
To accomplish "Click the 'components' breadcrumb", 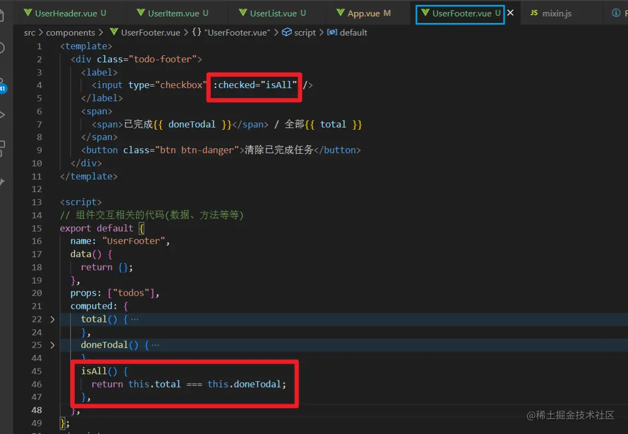I will 71,32.
